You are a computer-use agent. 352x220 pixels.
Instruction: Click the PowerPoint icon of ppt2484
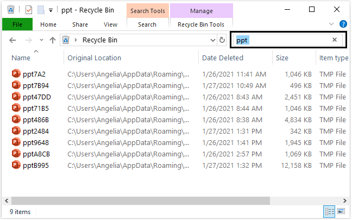click(16, 131)
